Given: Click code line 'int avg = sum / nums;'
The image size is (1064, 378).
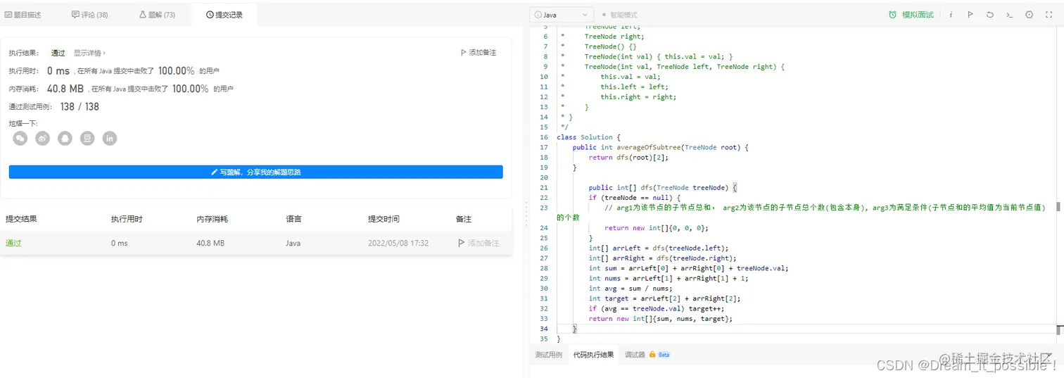Looking at the screenshot, I should pos(631,288).
